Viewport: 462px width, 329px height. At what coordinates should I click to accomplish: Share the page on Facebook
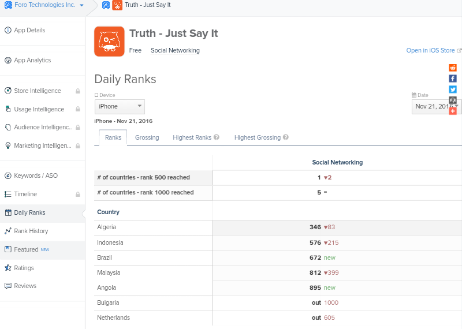pos(453,78)
